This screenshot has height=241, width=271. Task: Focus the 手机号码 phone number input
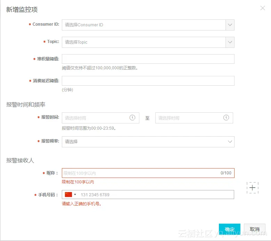148,195
